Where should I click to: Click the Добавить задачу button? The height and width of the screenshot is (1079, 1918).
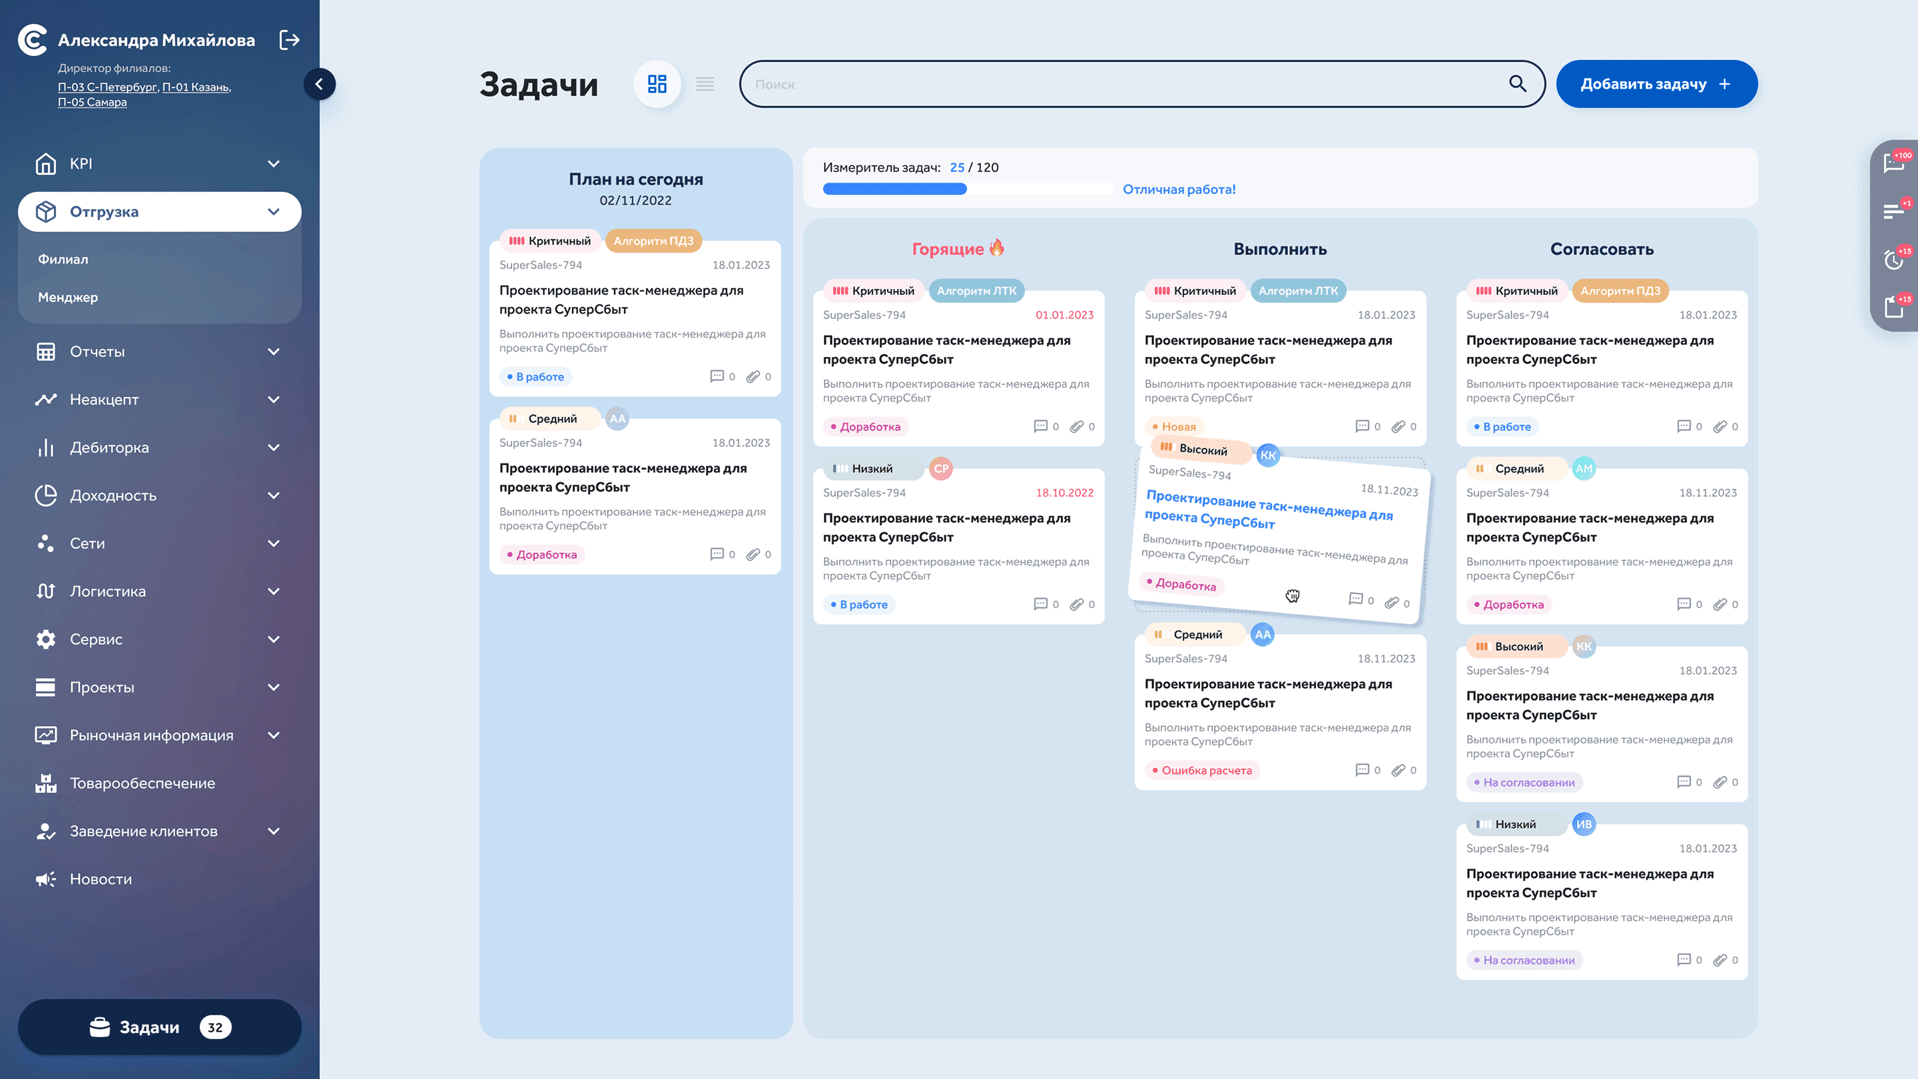point(1656,84)
